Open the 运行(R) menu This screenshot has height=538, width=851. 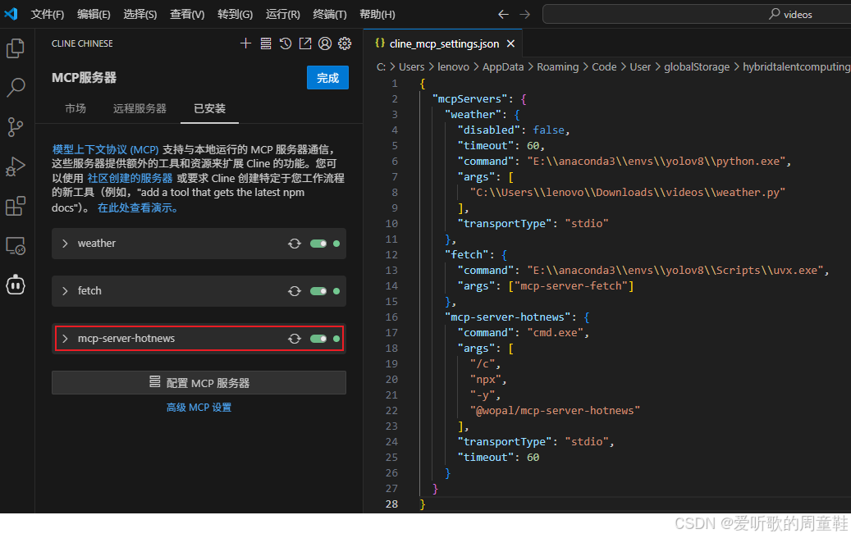pyautogui.click(x=283, y=14)
